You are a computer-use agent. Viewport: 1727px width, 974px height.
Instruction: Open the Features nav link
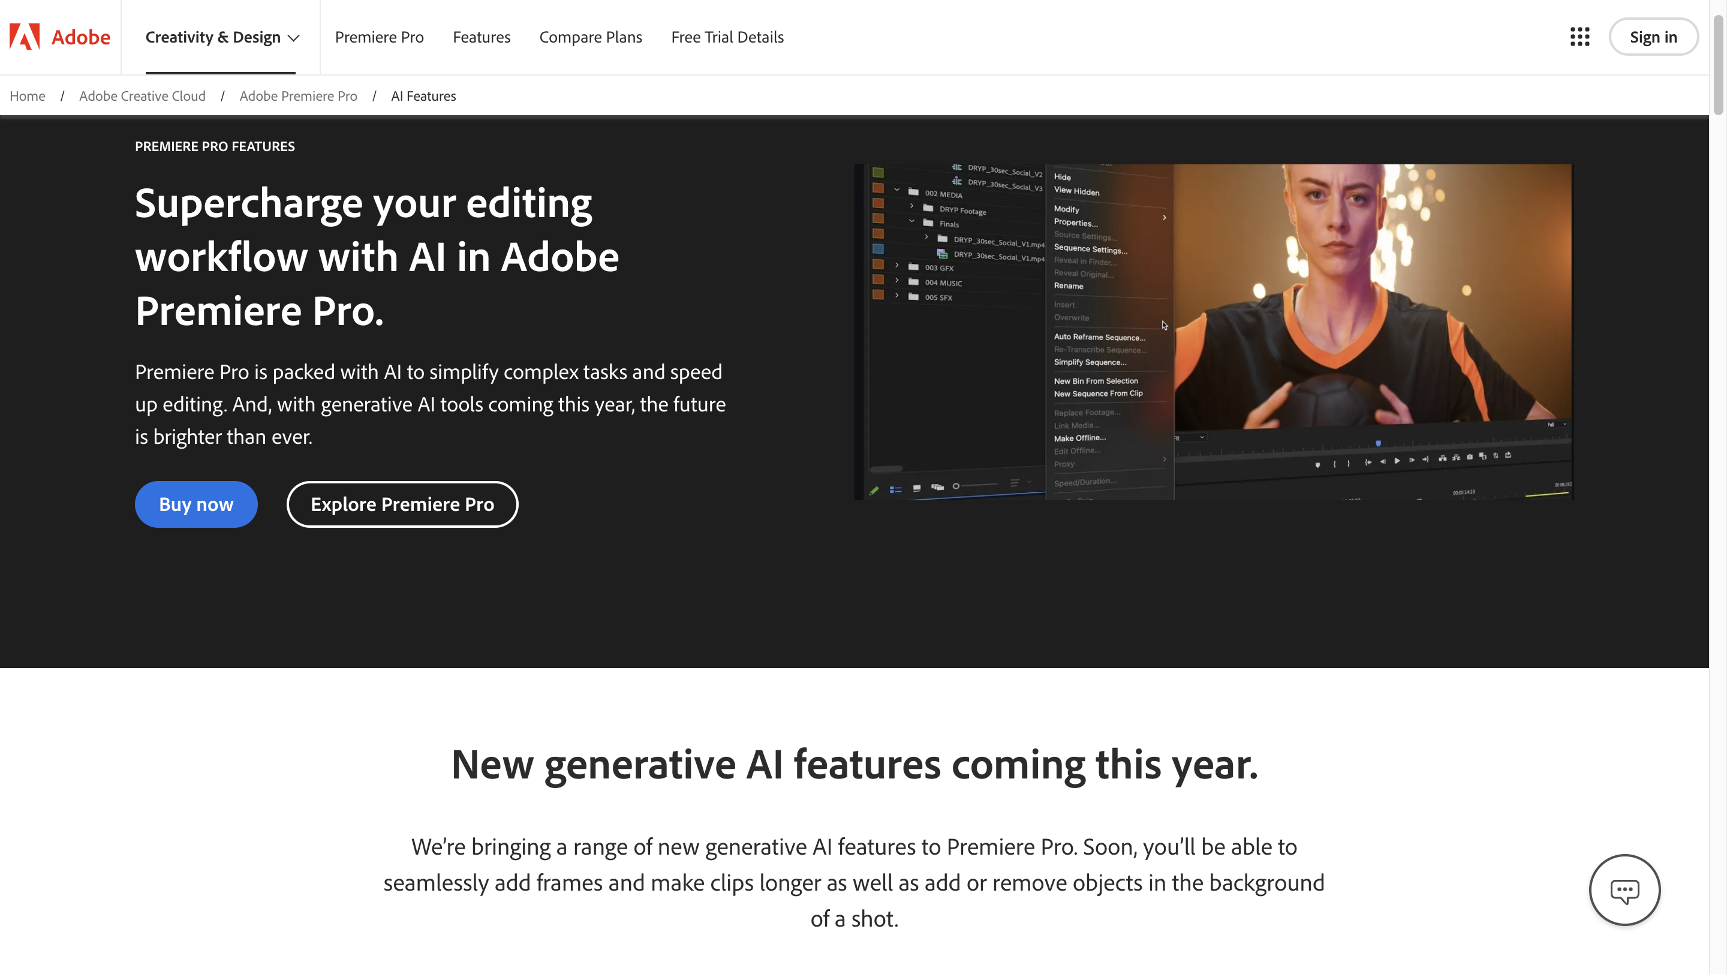[482, 37]
